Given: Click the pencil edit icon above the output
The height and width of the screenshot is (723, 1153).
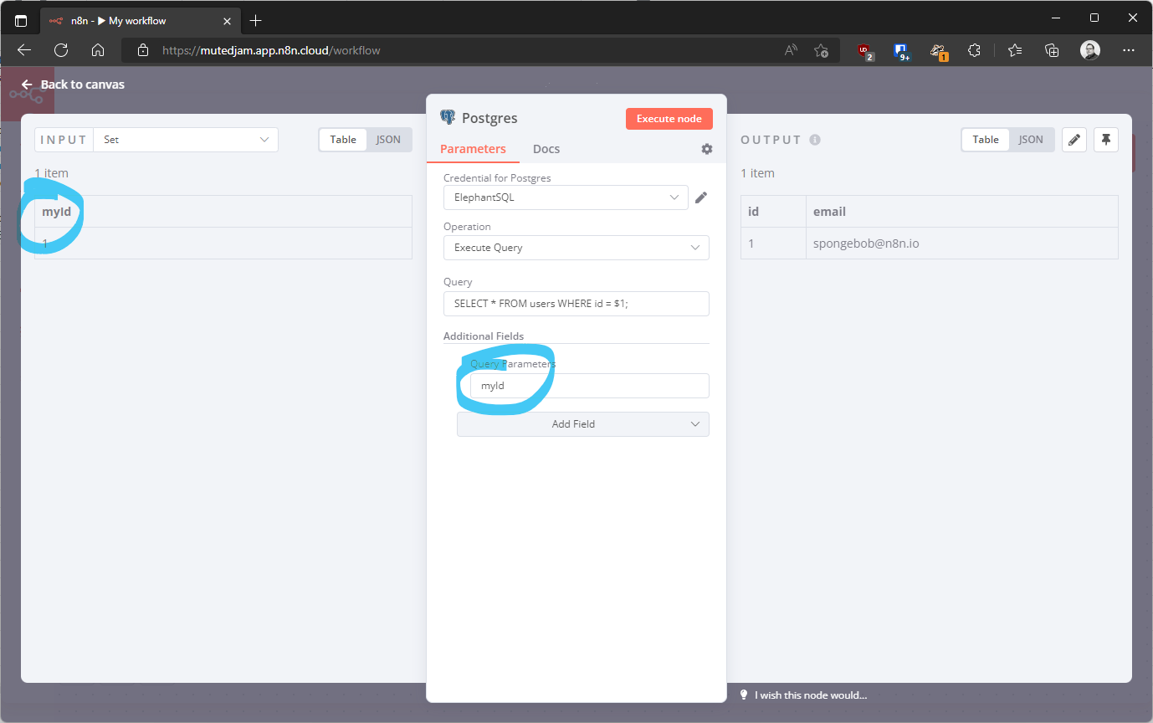Looking at the screenshot, I should pyautogui.click(x=1074, y=140).
